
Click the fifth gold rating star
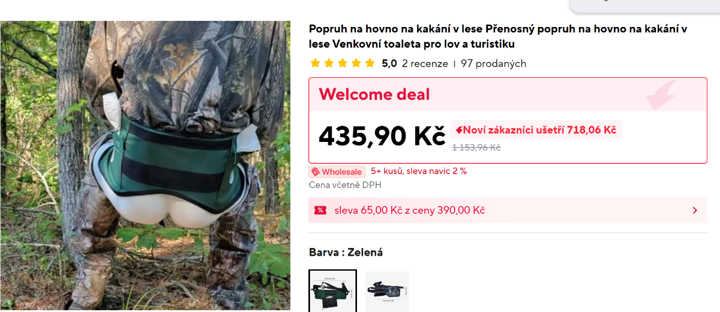(370, 63)
